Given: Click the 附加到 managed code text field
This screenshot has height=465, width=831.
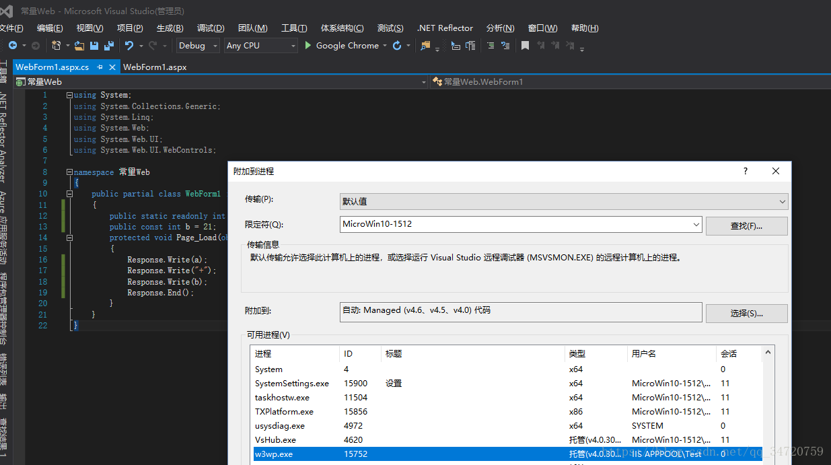Looking at the screenshot, I should pos(521,312).
